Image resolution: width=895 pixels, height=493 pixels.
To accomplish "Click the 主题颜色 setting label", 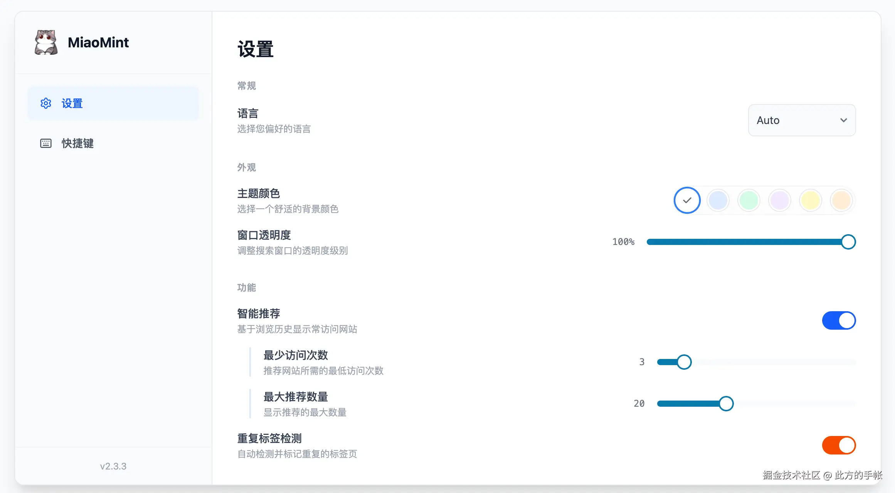I will (x=259, y=193).
